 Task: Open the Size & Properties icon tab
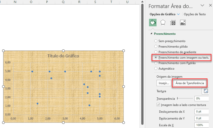point(173,23)
